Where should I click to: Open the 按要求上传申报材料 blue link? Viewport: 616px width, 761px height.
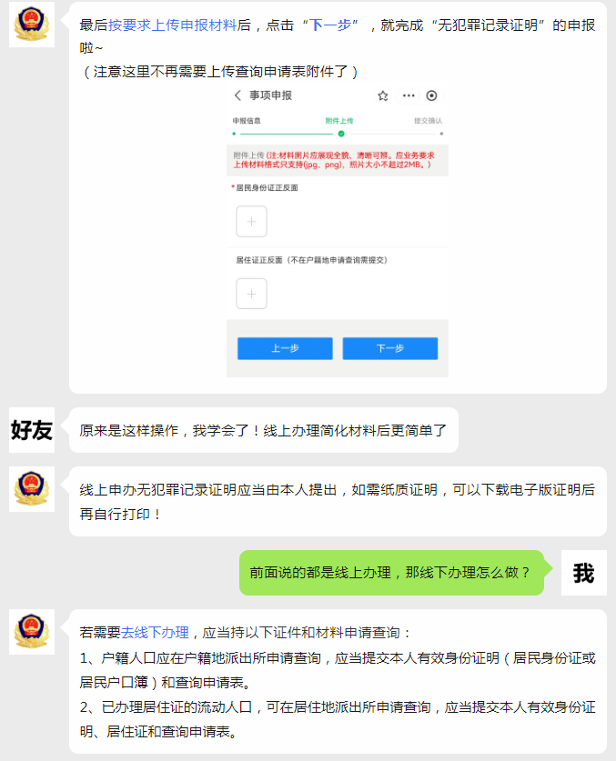tap(173, 25)
